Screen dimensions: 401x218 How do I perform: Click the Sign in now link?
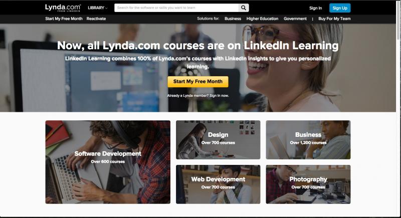pyautogui.click(x=219, y=96)
